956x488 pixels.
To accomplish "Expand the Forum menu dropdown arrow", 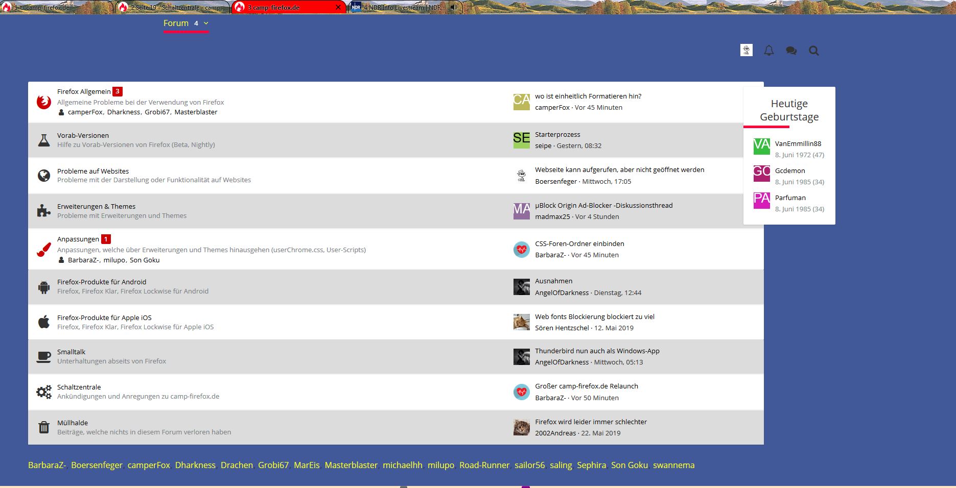I will pos(206,23).
